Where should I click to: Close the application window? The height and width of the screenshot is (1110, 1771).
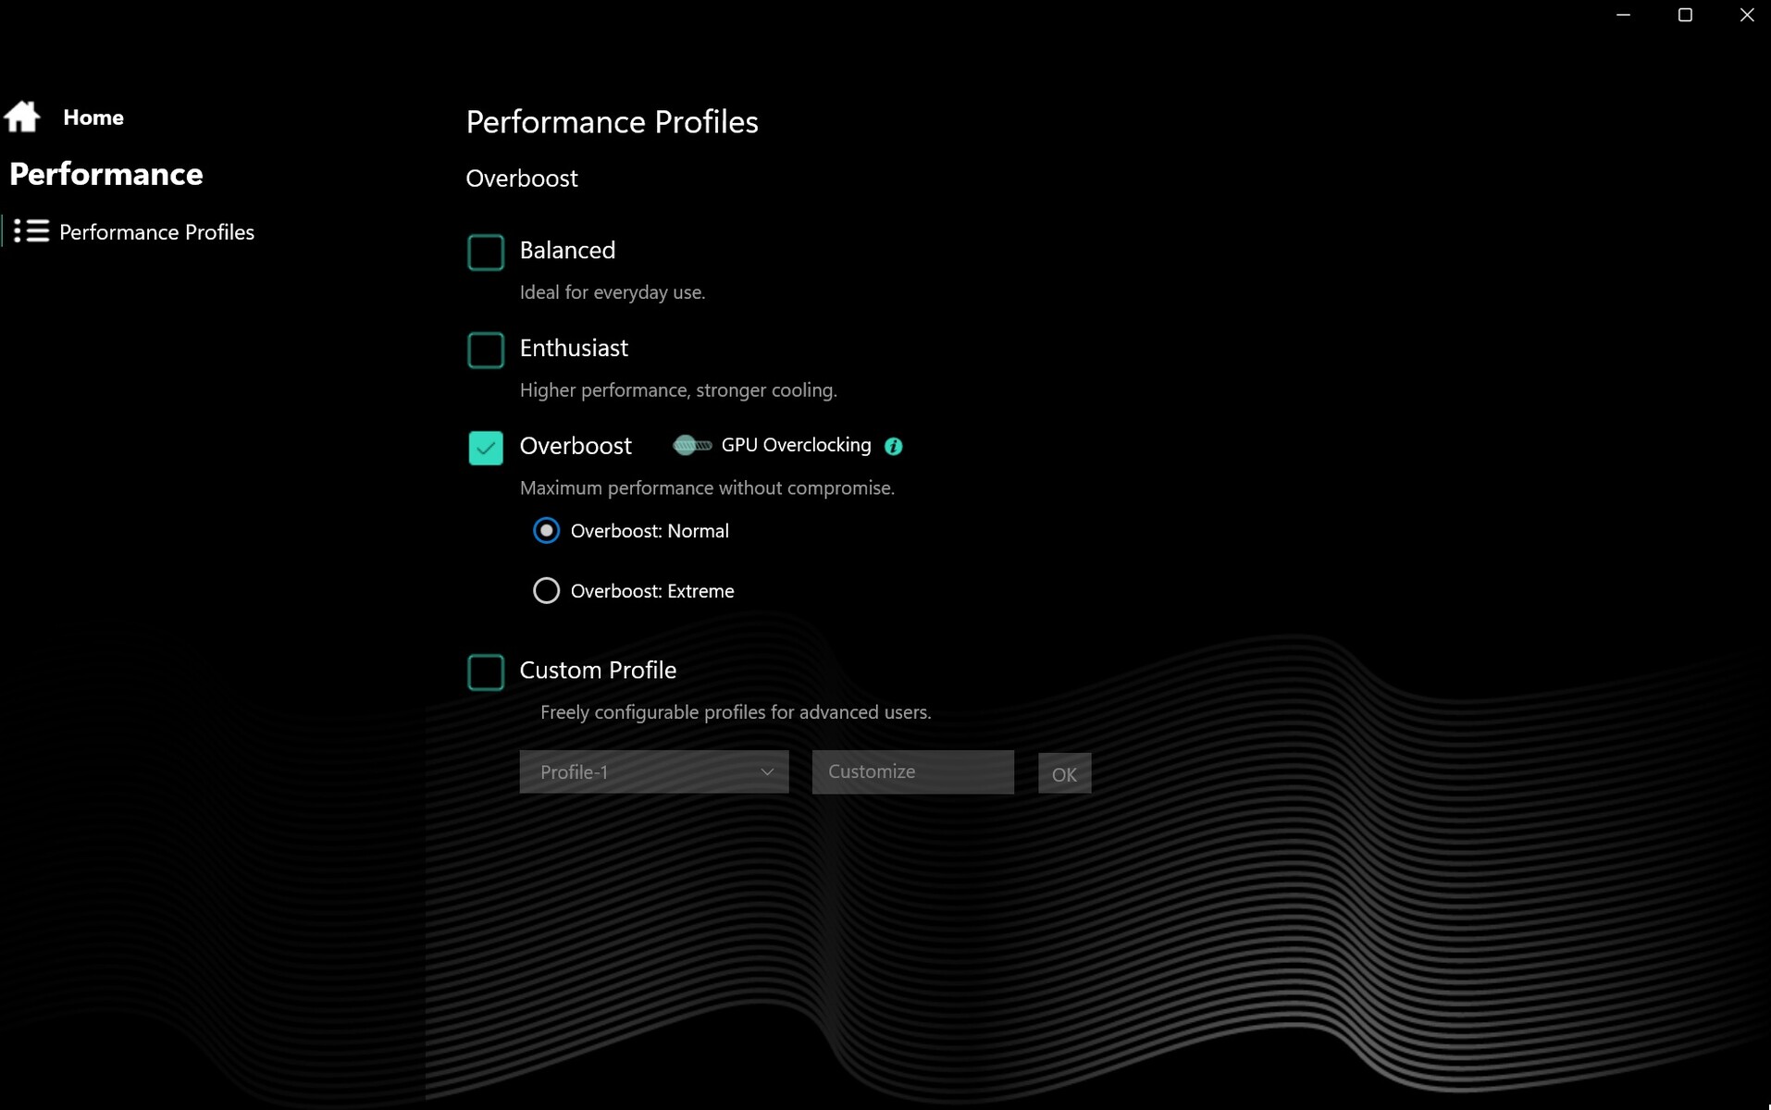(x=1746, y=15)
